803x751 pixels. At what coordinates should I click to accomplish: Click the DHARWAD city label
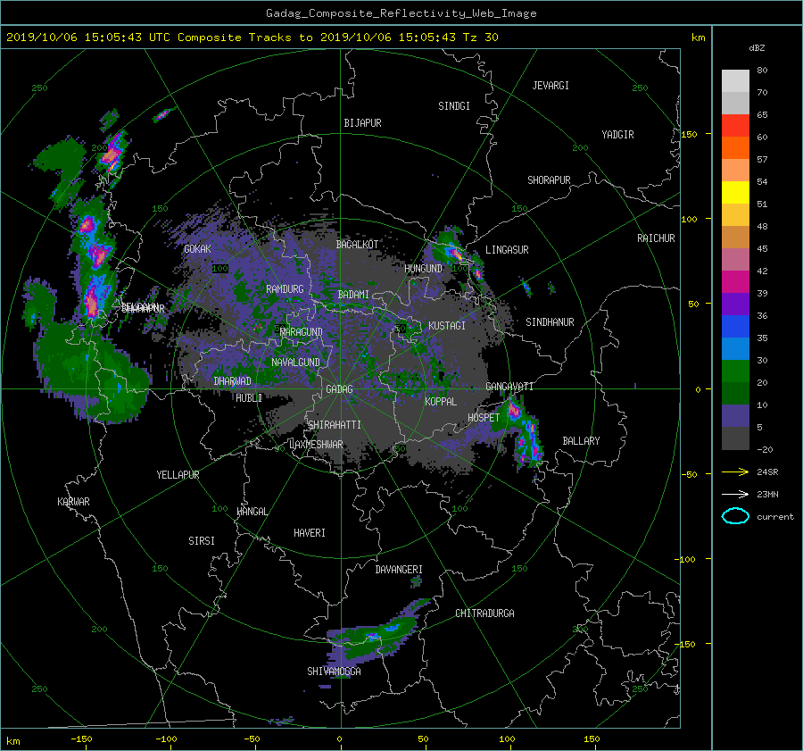click(232, 381)
